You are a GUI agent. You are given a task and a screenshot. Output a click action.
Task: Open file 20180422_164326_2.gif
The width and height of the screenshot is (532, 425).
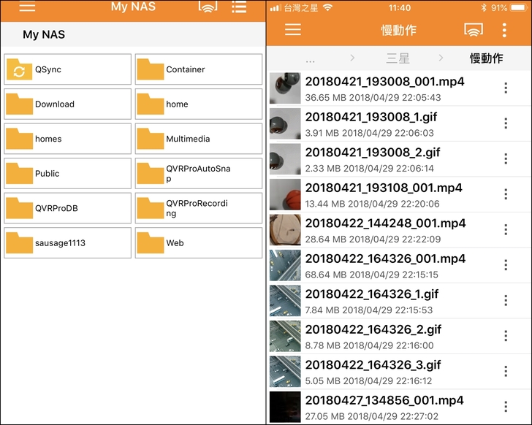pyautogui.click(x=373, y=336)
